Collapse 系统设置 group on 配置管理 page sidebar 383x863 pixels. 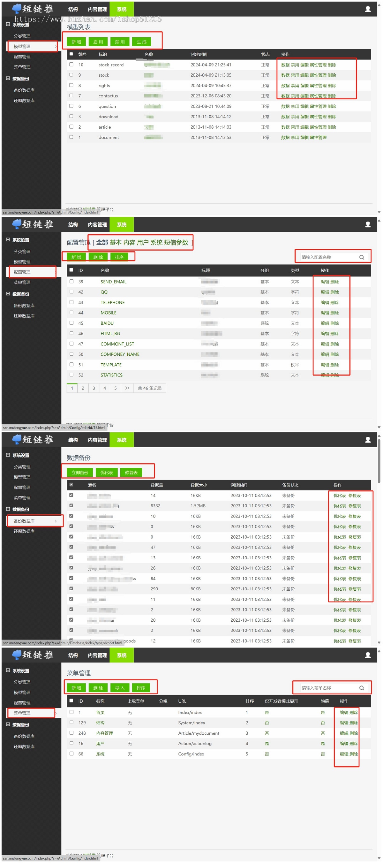8,240
